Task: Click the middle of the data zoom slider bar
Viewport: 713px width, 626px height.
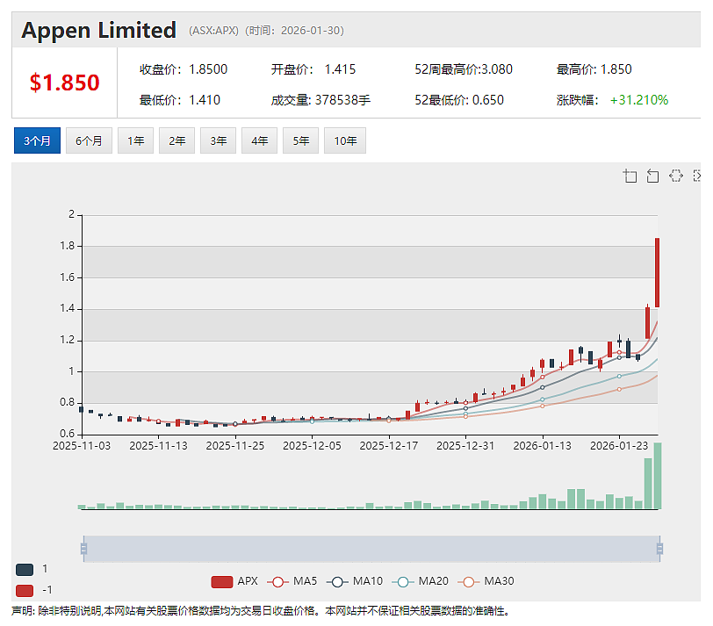Action: click(371, 549)
